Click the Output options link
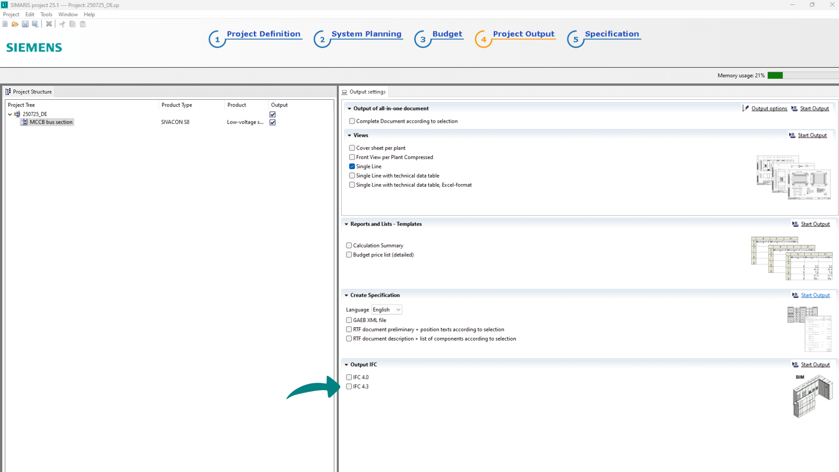The image size is (839, 472). [x=769, y=109]
